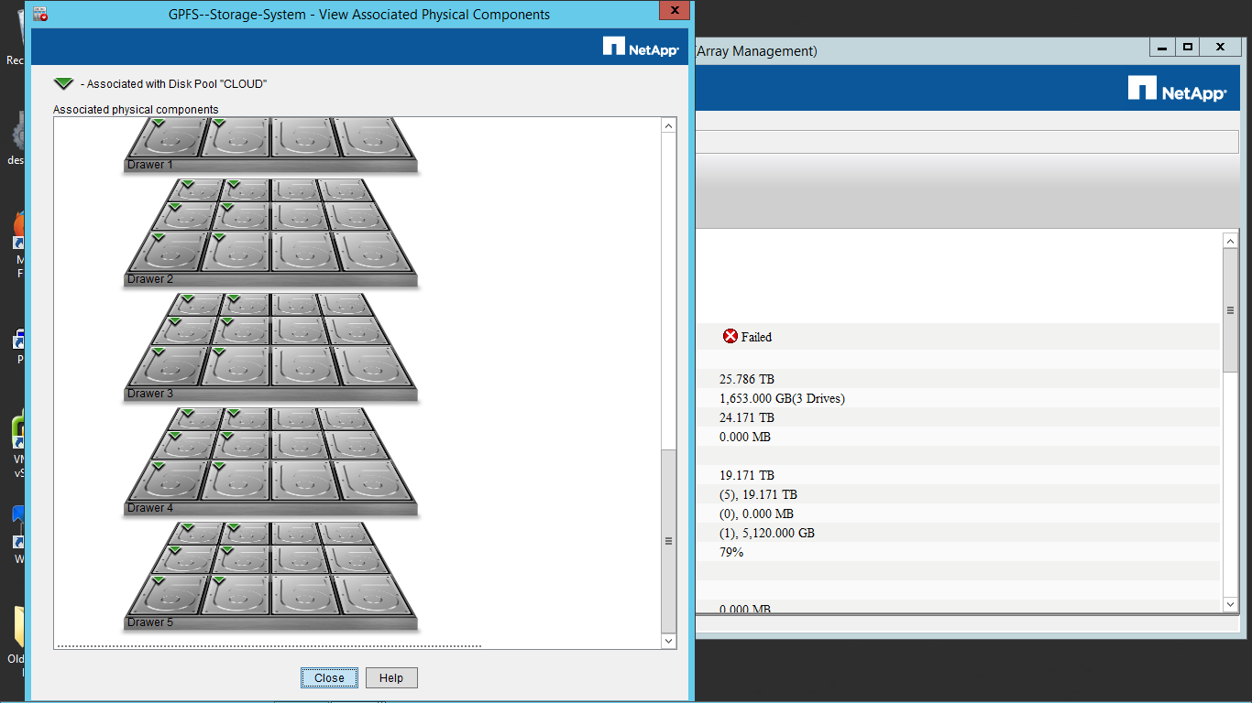Image resolution: width=1252 pixels, height=703 pixels.
Task: Click the "79%" value
Action: (x=731, y=552)
